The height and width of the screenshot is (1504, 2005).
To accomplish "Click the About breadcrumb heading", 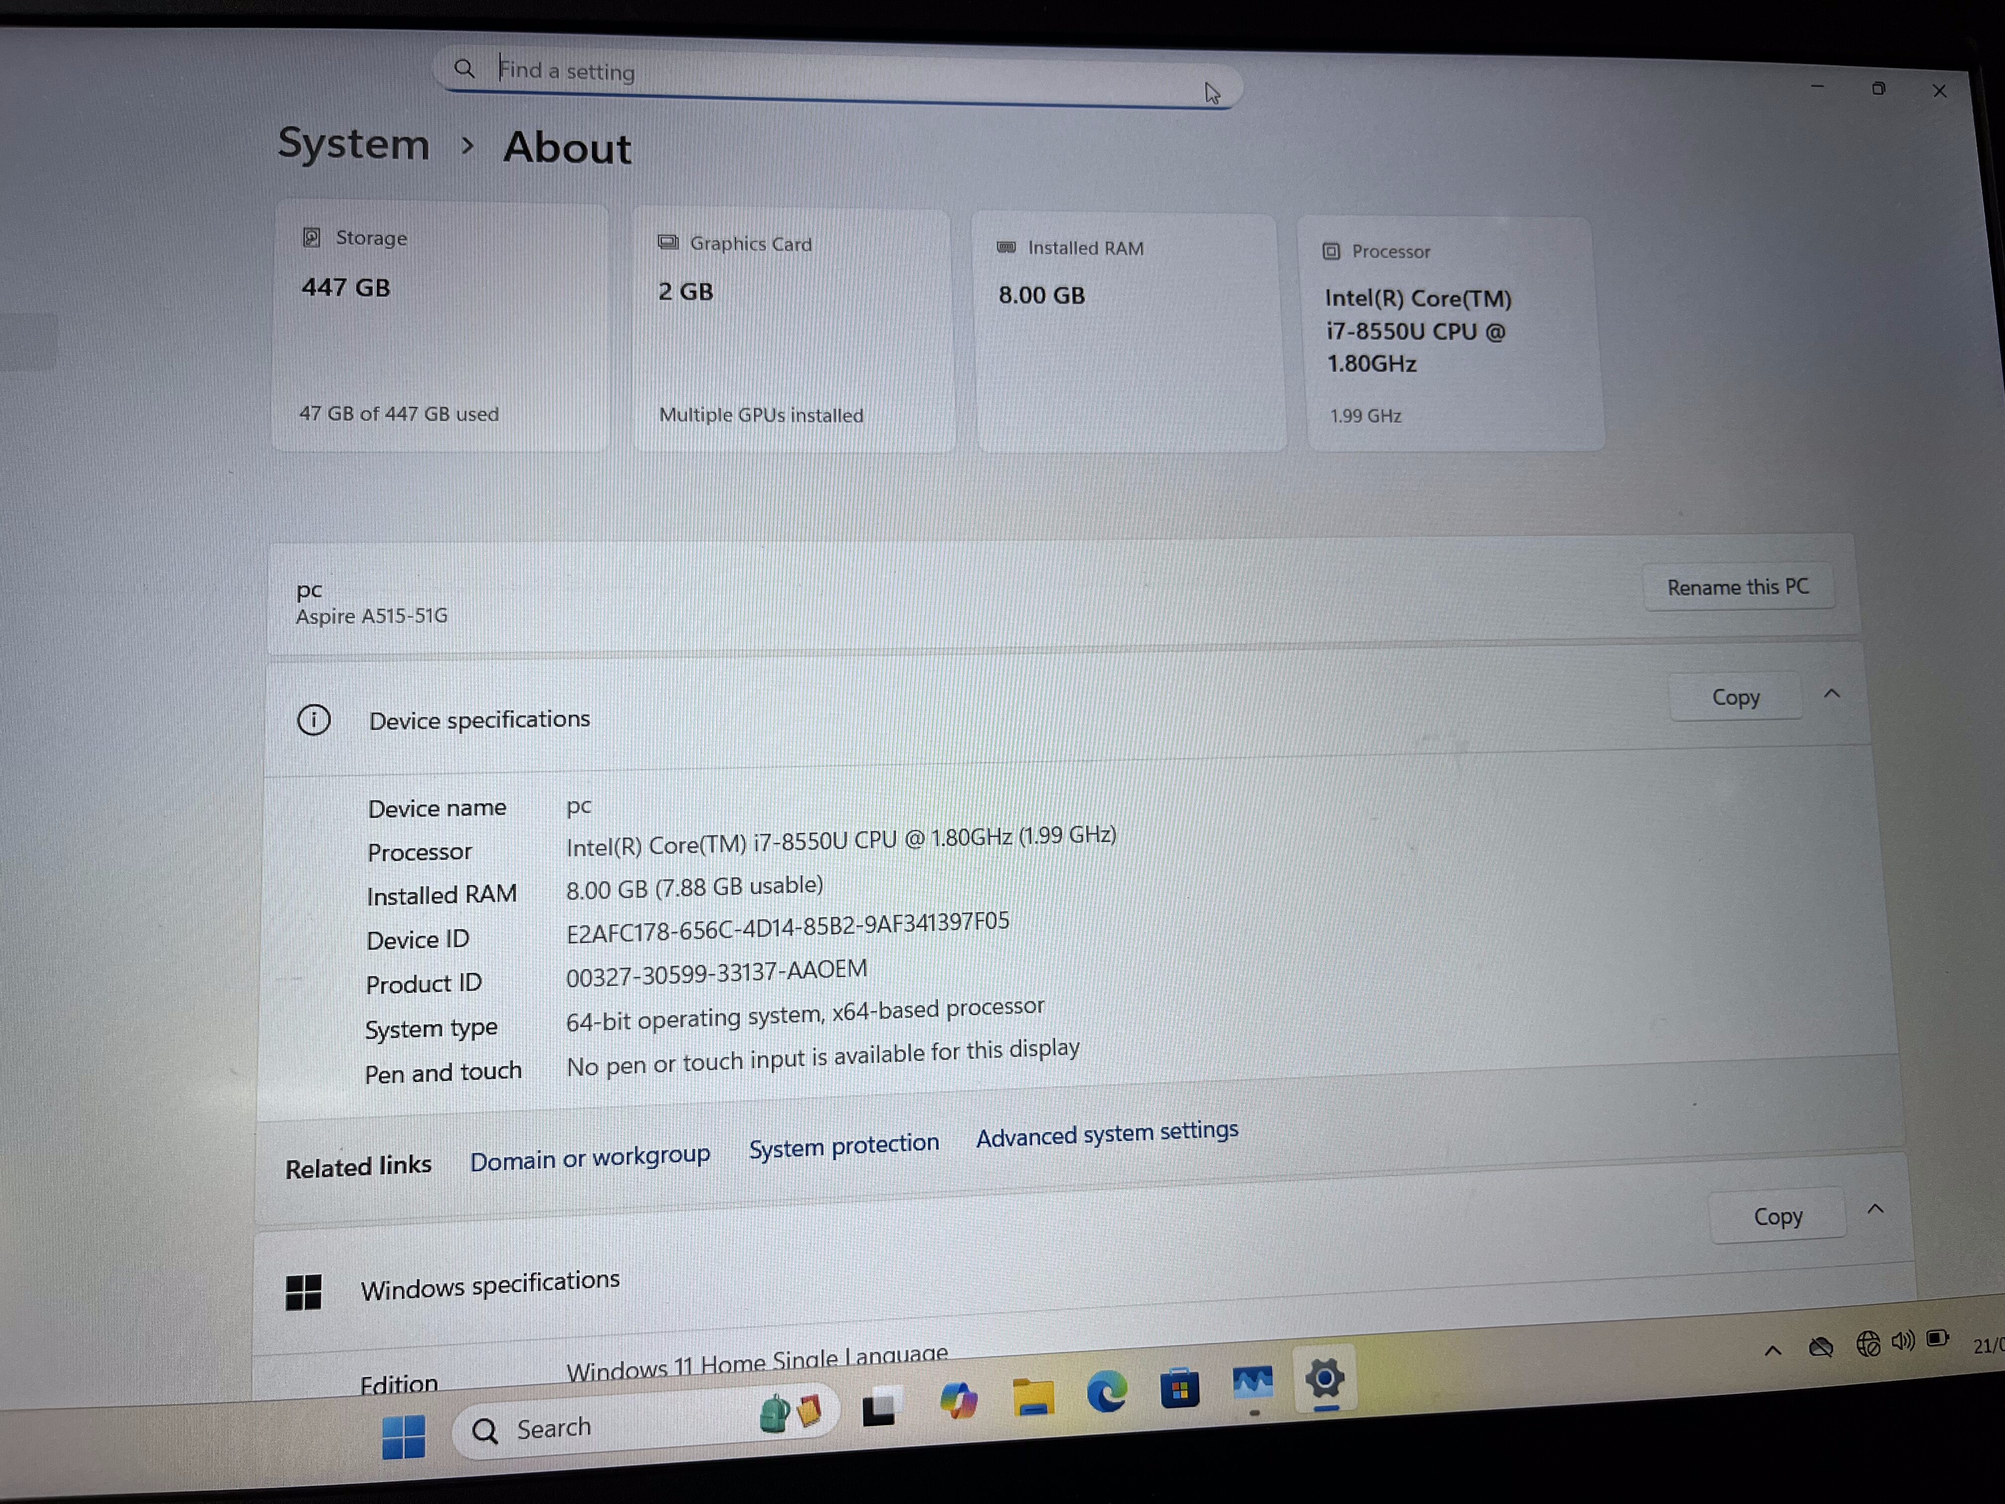I will coord(567,148).
